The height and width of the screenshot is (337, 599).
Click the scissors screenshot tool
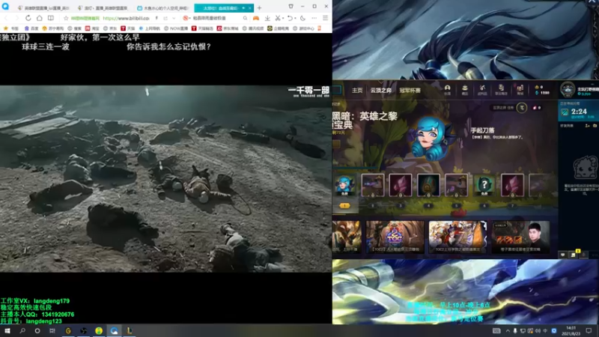tap(278, 18)
